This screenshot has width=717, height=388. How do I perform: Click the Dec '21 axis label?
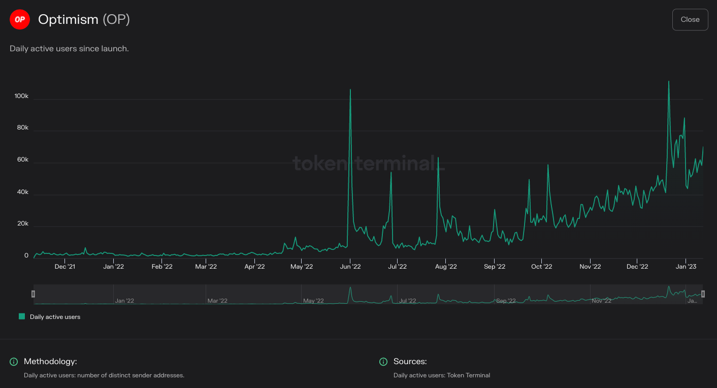pos(64,266)
